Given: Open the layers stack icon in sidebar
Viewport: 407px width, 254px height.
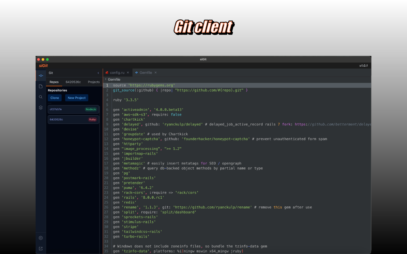Looking at the screenshot, I should [x=41, y=107].
